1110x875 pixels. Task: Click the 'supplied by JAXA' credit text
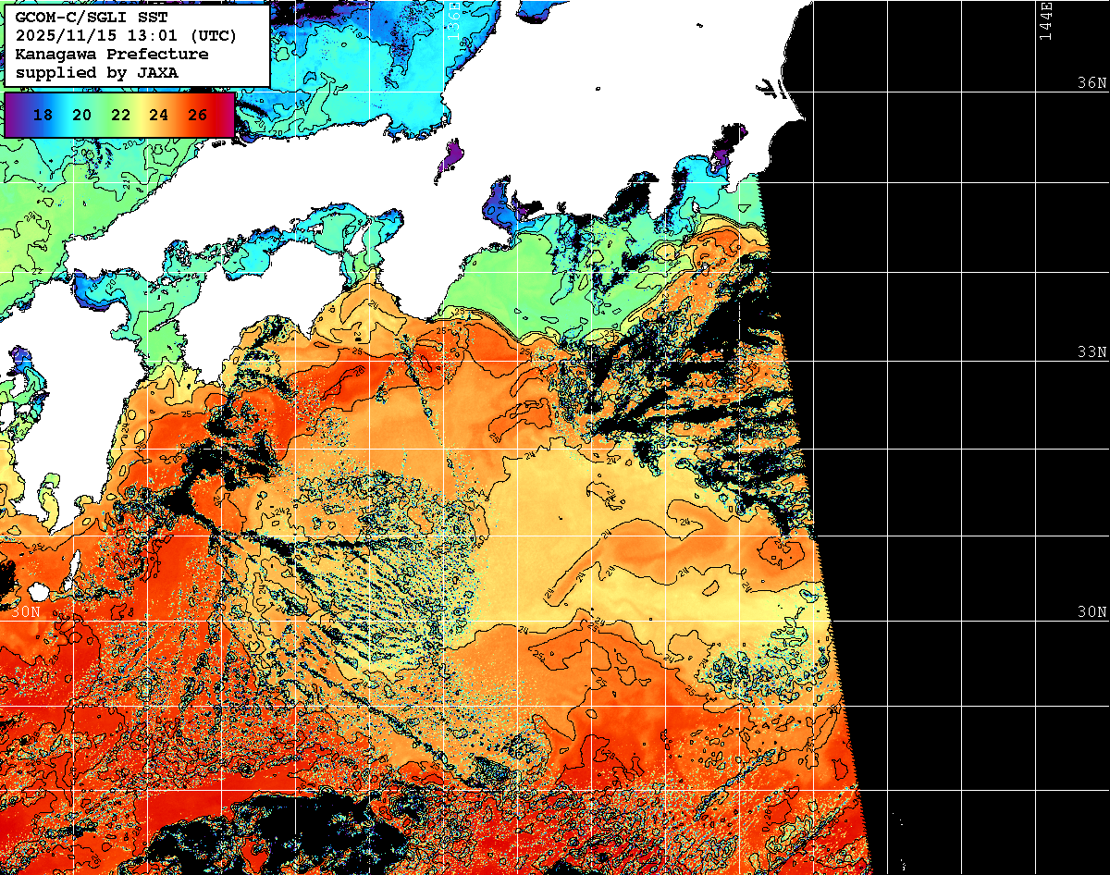97,72
